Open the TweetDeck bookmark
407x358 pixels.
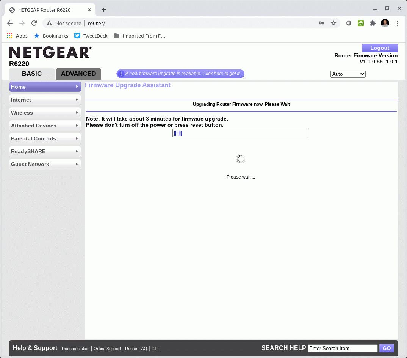[x=91, y=36]
